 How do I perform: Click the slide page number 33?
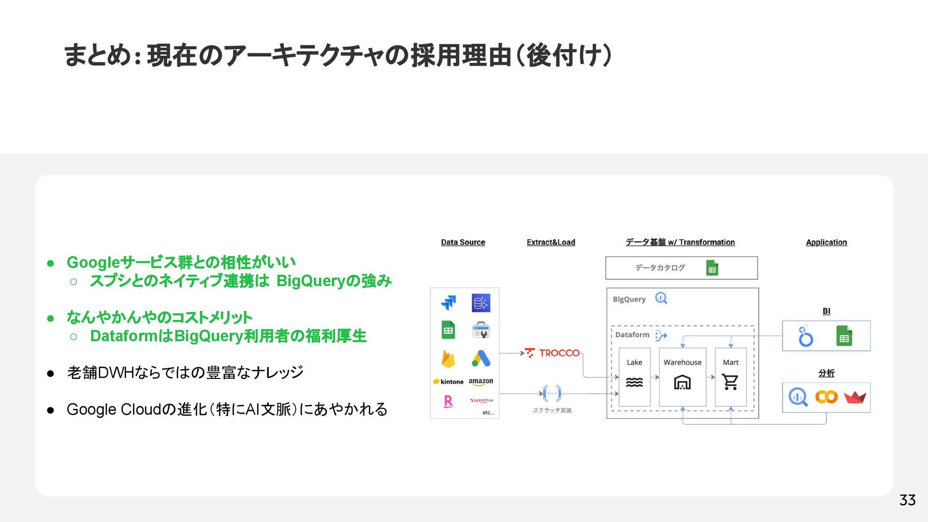907,500
